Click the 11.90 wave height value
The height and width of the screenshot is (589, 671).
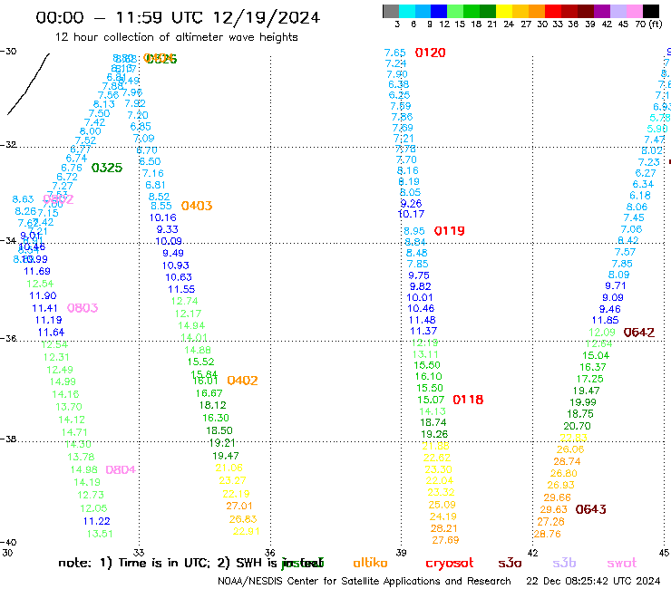[x=43, y=295]
